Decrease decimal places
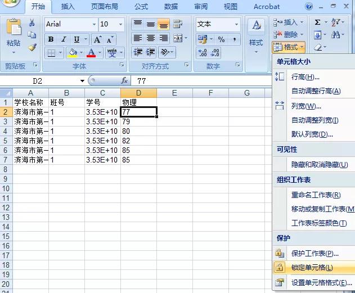355x293 pixels. [215, 53]
